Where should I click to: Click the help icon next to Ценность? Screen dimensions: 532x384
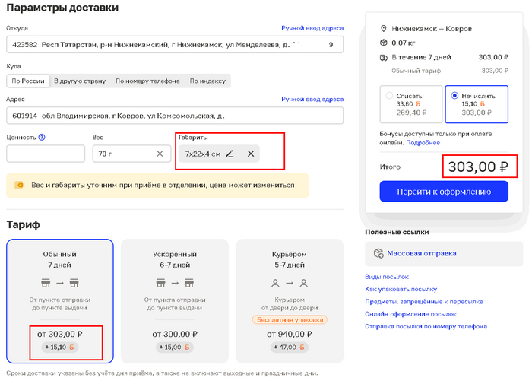click(x=42, y=138)
